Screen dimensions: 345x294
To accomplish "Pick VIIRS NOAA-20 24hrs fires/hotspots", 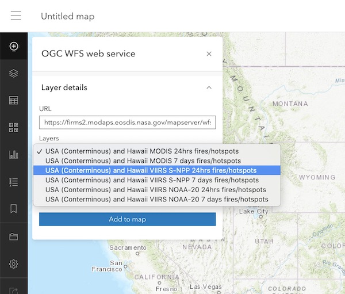I will 157,190.
